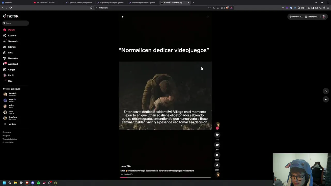331x186 pixels.
Task: Like the video with the heart icon
Action: point(217,135)
